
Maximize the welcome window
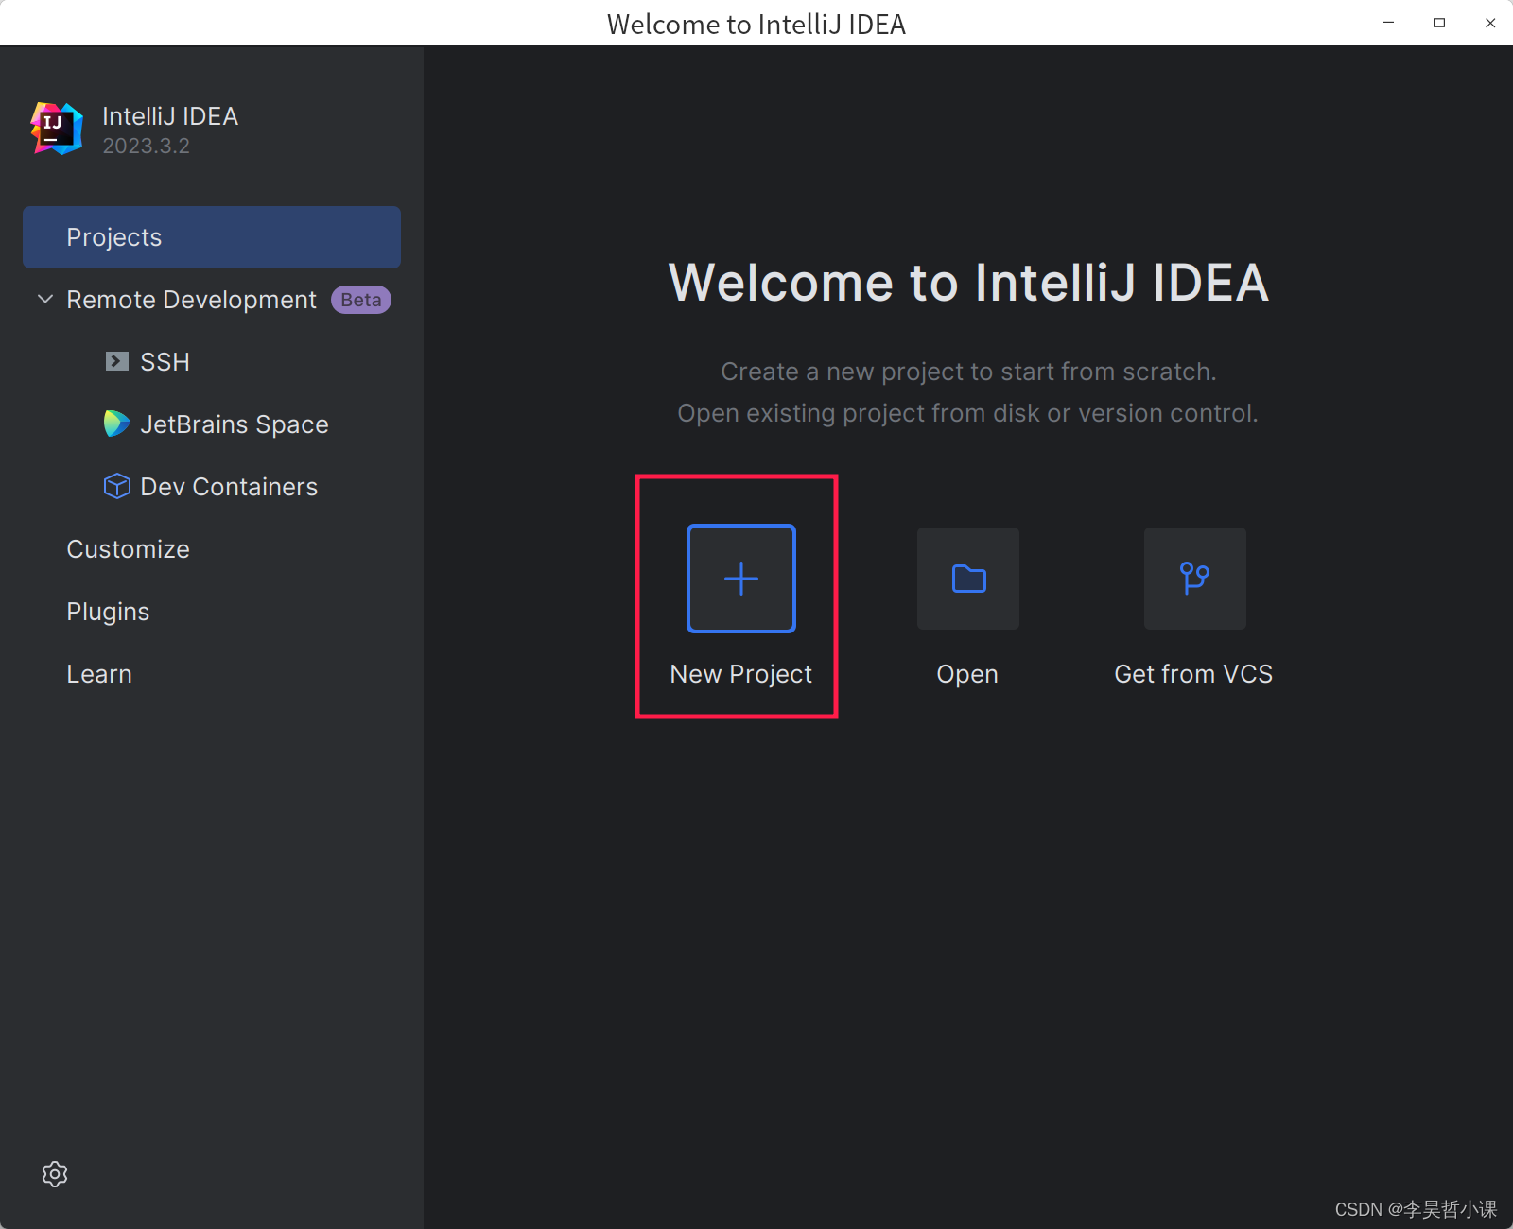point(1439,23)
